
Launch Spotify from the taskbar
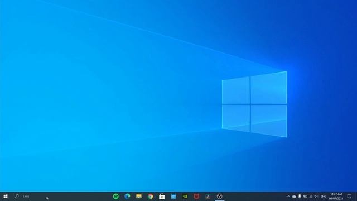tap(116, 196)
